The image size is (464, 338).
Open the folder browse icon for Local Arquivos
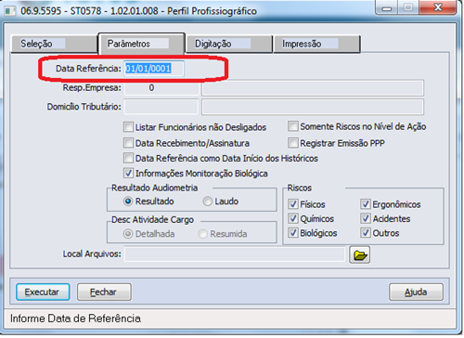pos(359,254)
